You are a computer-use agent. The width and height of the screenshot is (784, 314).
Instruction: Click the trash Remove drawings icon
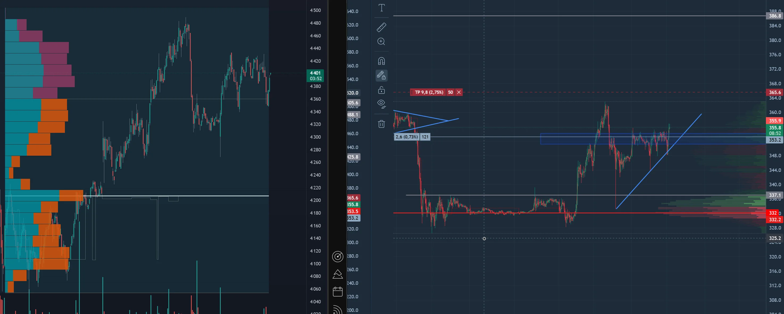[x=381, y=124]
